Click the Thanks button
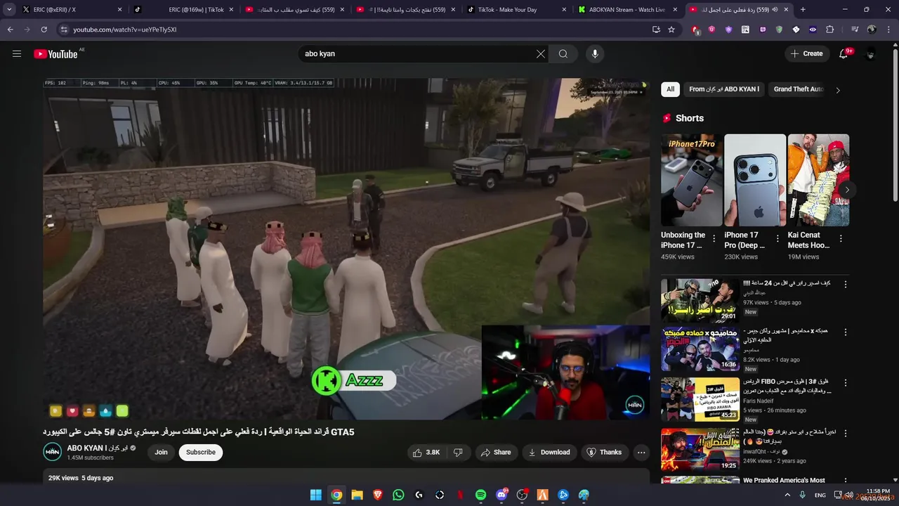This screenshot has height=506, width=899. pos(604,453)
